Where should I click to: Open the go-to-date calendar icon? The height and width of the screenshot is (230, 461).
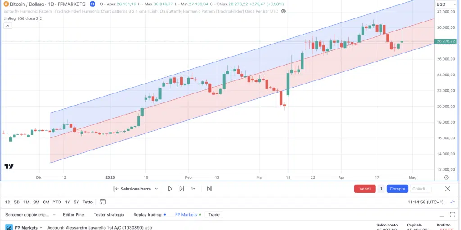103,202
